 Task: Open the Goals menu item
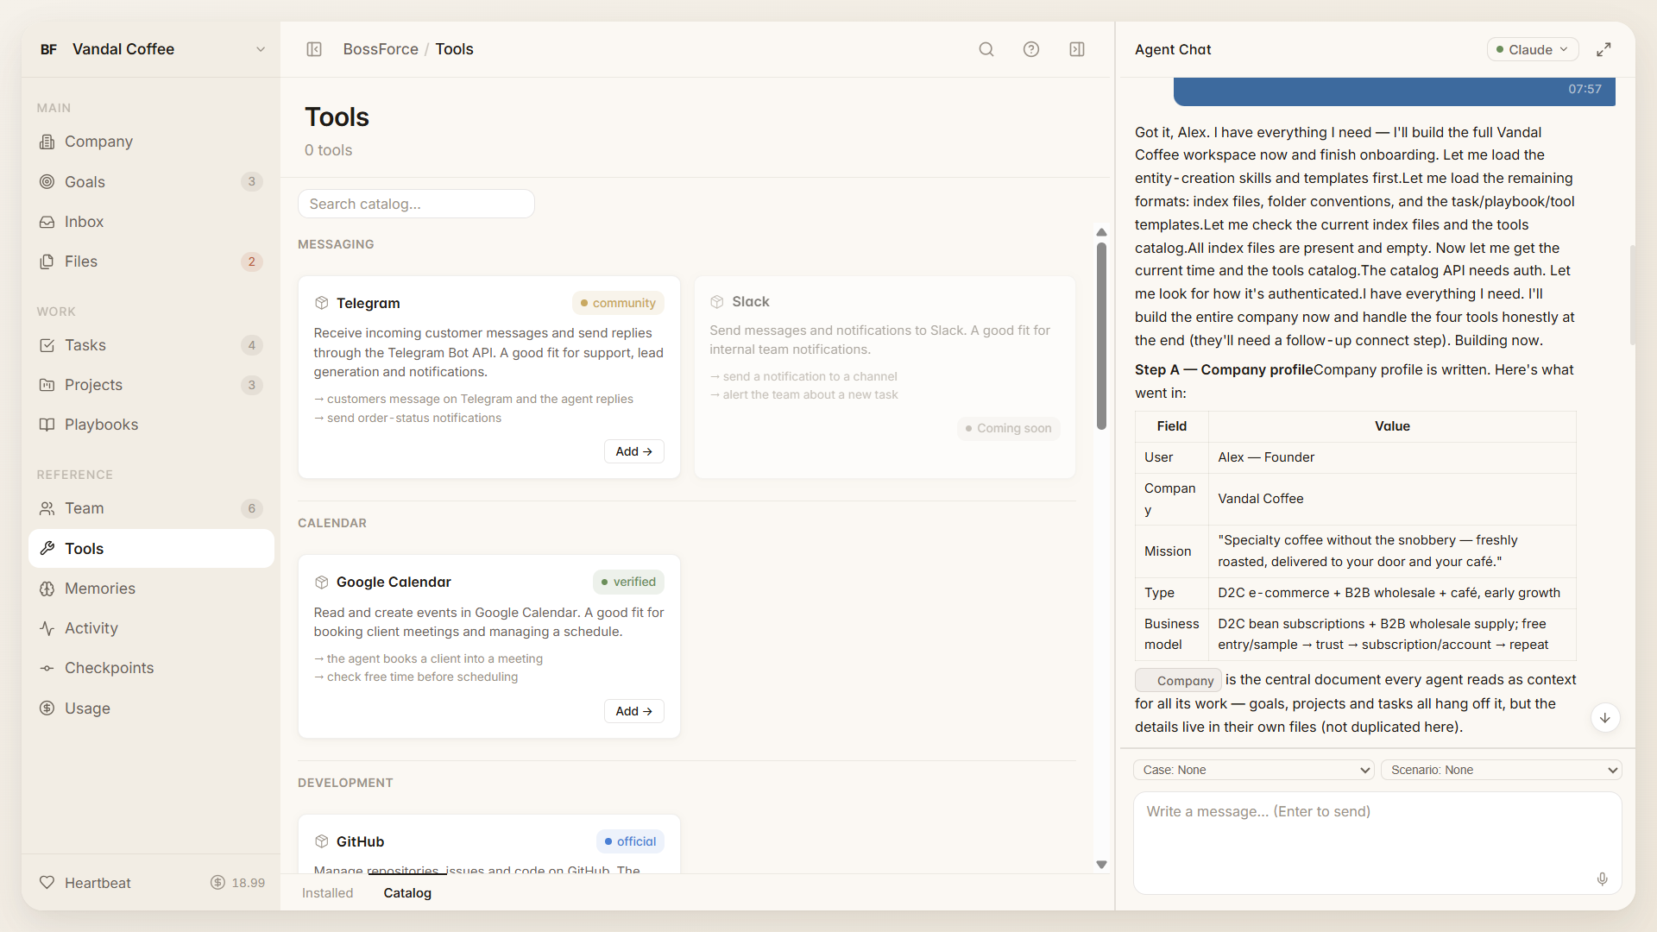pos(151,181)
